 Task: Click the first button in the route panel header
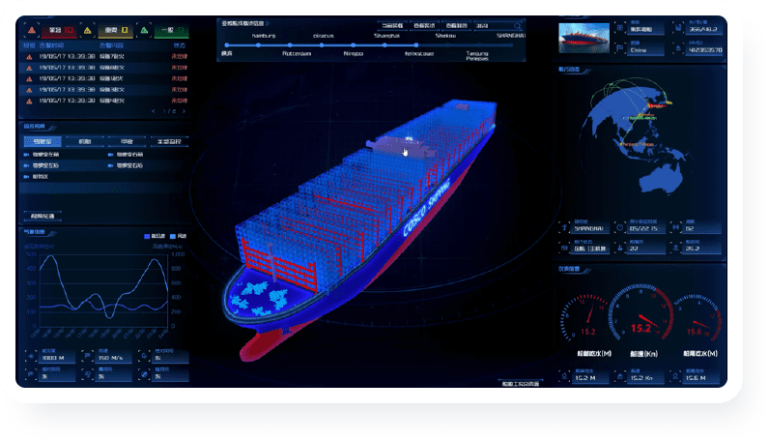point(392,25)
